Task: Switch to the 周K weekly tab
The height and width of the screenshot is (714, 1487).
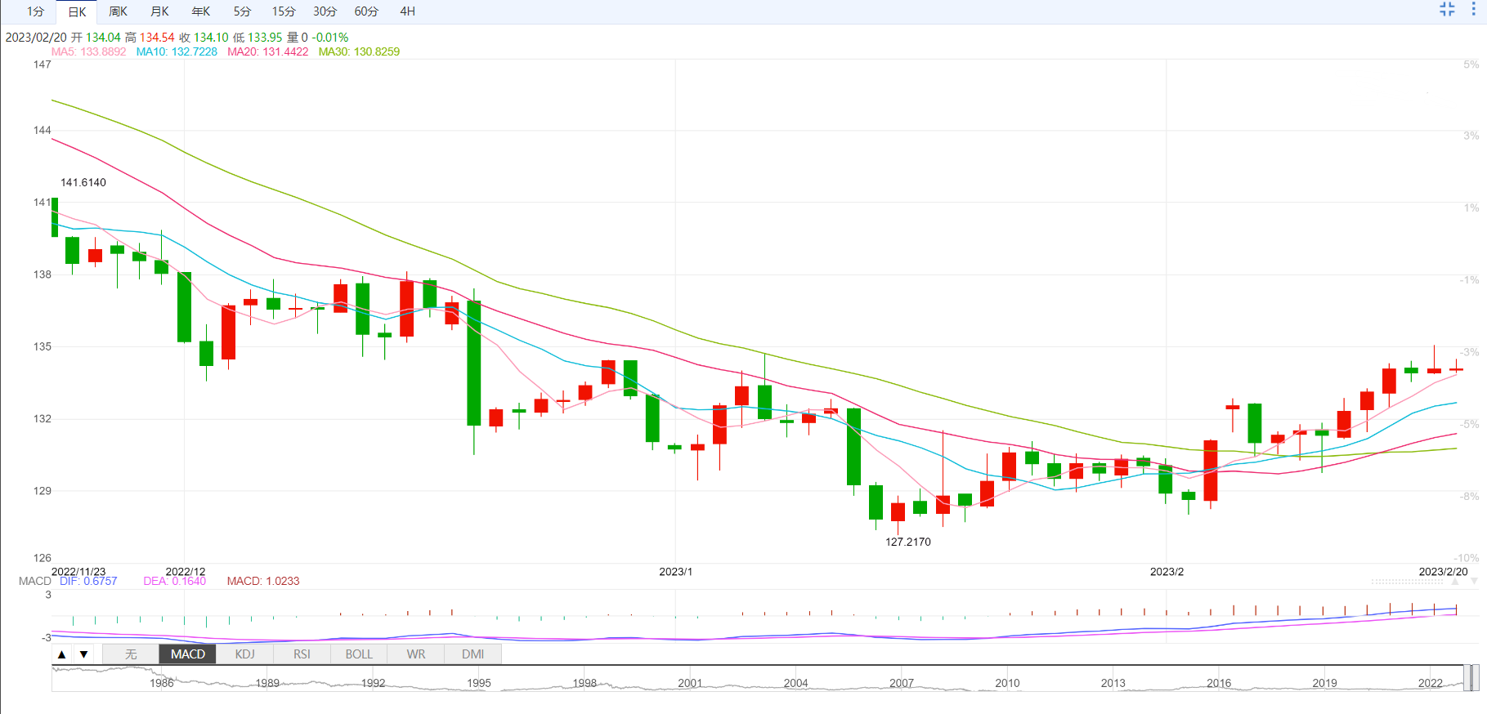Action: click(x=119, y=11)
